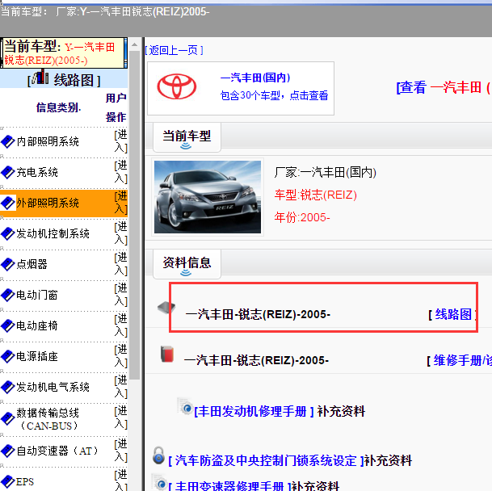Click the blue book icon beside 充电系统
Screen dimensions: 492x491
click(8, 172)
